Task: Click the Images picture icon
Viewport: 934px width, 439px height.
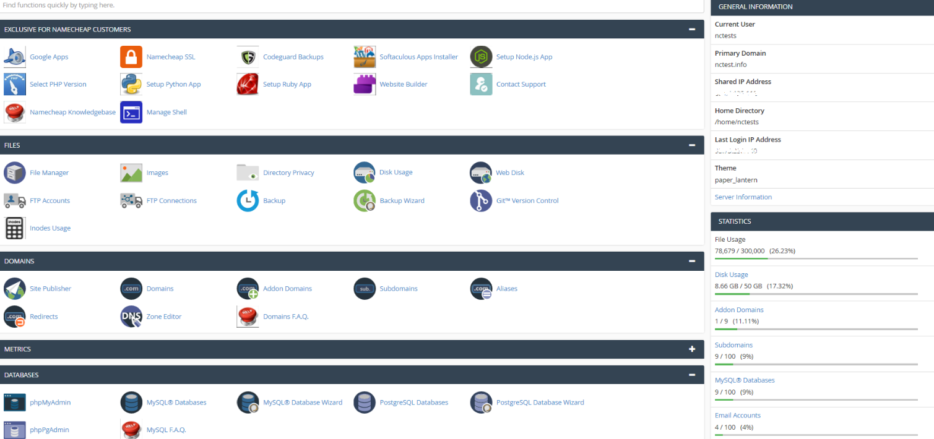Action: (131, 173)
